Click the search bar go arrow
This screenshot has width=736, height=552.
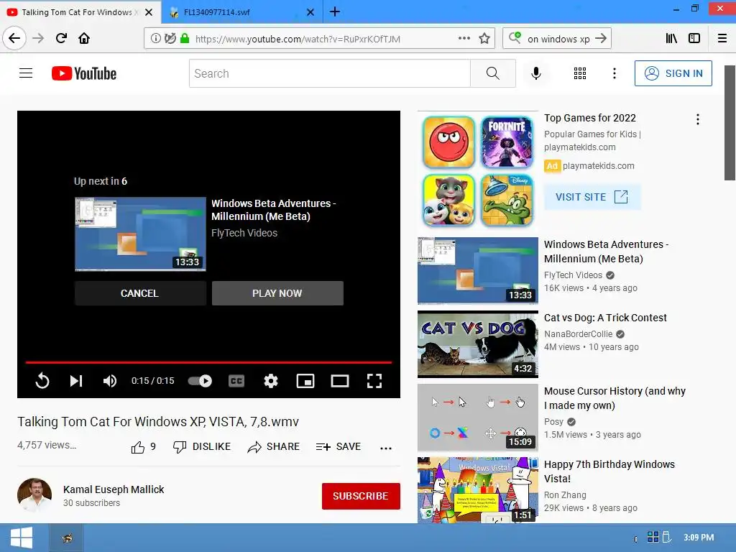(x=601, y=39)
